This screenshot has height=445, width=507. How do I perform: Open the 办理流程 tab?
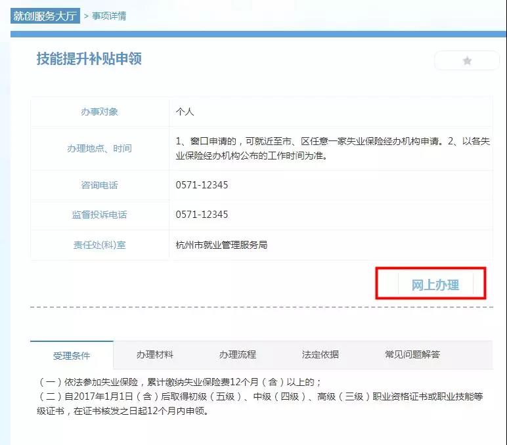coord(238,354)
